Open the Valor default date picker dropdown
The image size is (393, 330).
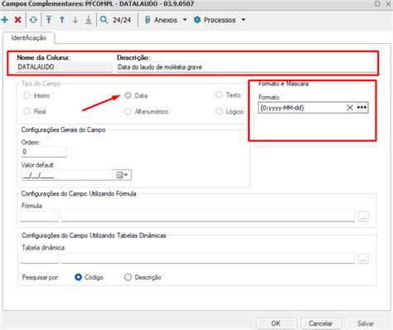(122, 175)
